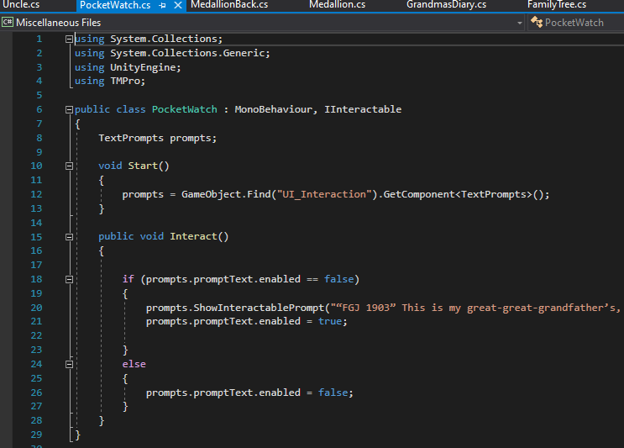Collapse the using directives block

pos(69,39)
